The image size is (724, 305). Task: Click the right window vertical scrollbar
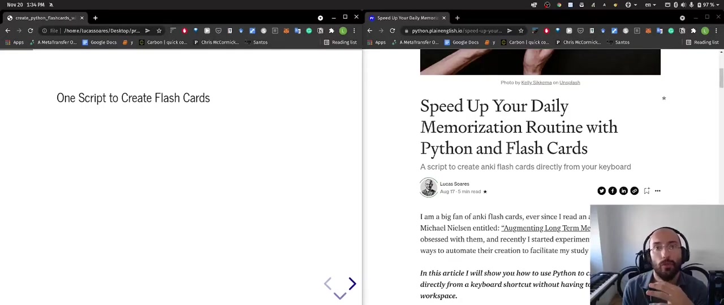[721, 79]
